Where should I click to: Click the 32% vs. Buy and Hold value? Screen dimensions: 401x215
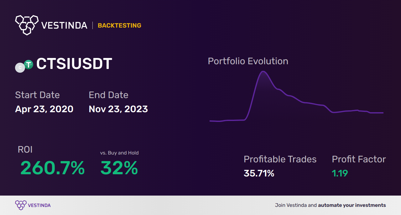(x=119, y=168)
